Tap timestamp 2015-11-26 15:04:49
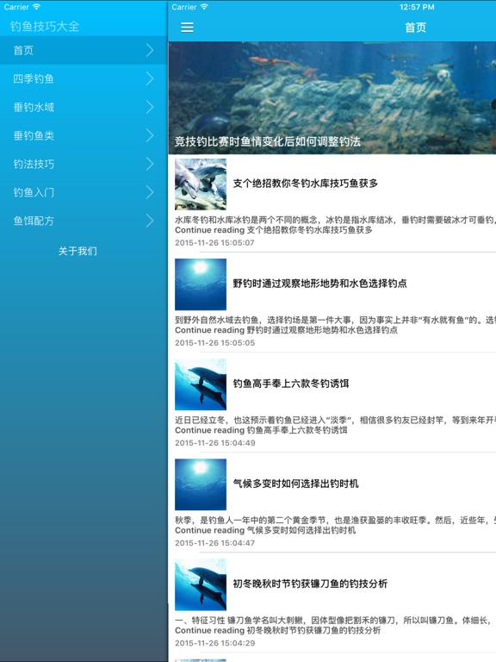The image size is (496, 662). (215, 443)
